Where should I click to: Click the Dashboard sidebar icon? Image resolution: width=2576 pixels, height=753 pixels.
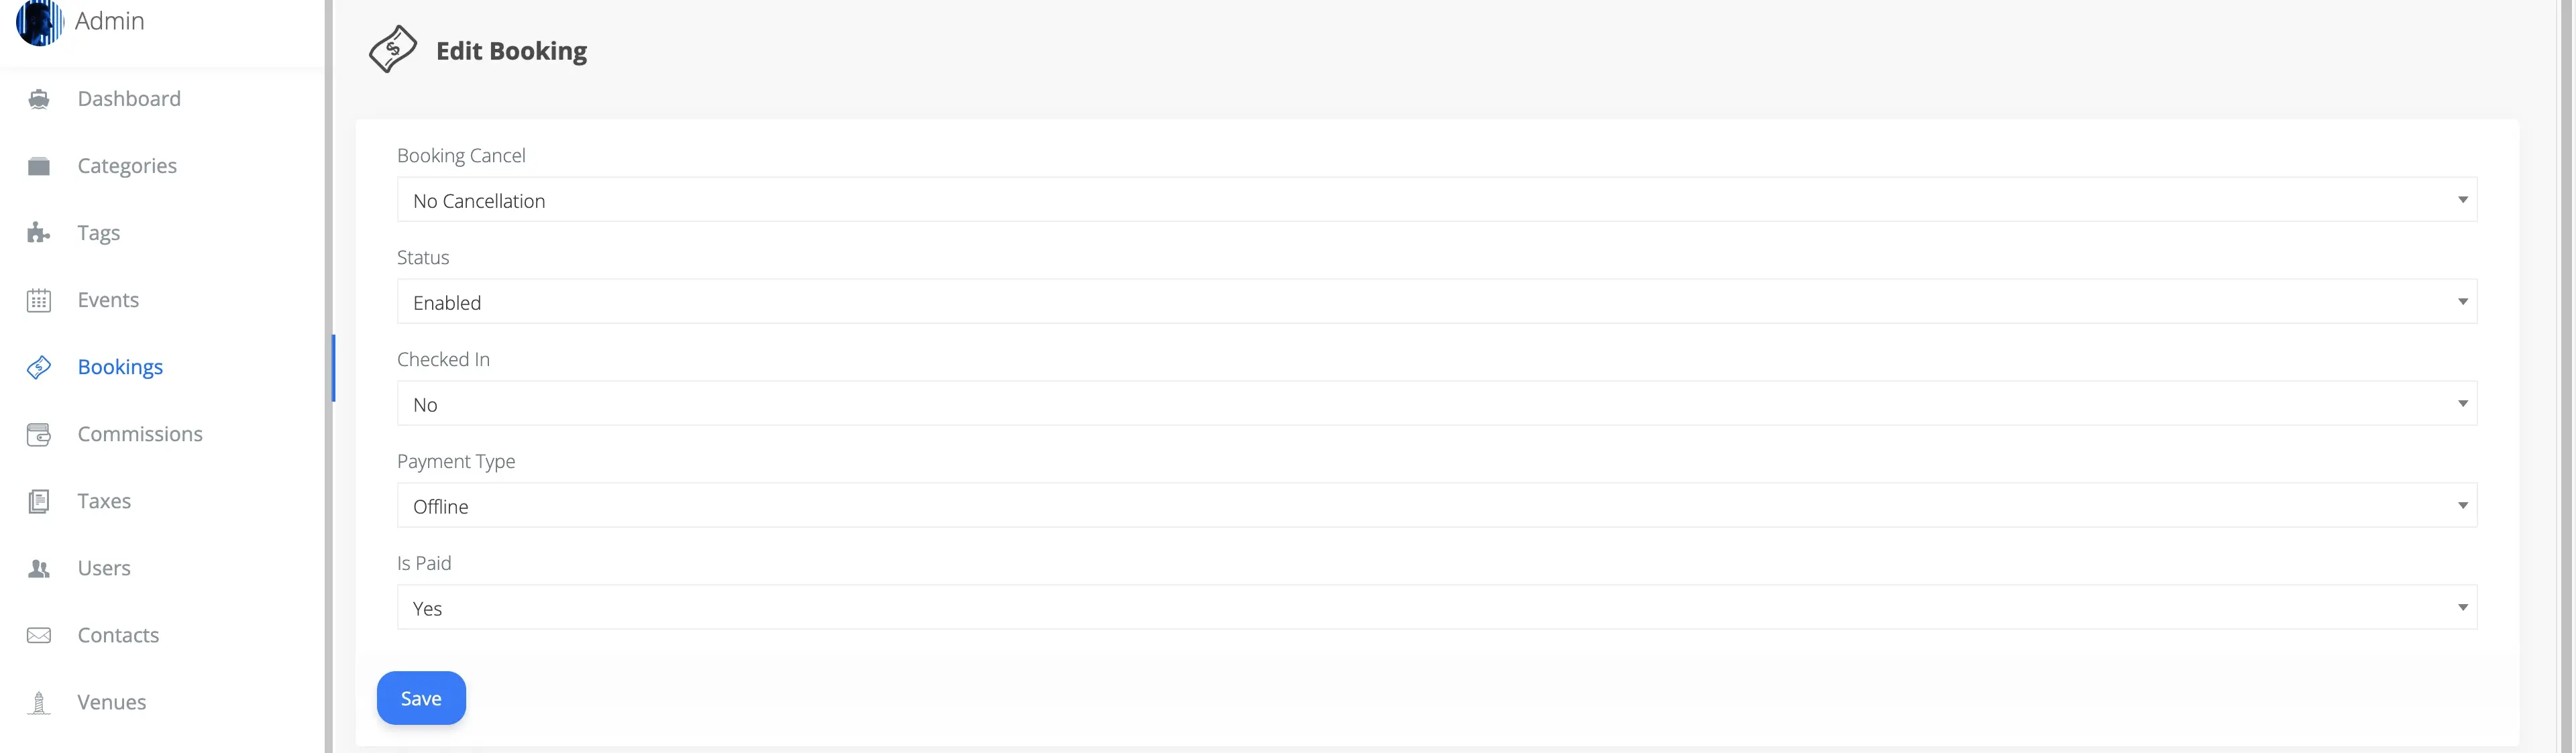39,99
